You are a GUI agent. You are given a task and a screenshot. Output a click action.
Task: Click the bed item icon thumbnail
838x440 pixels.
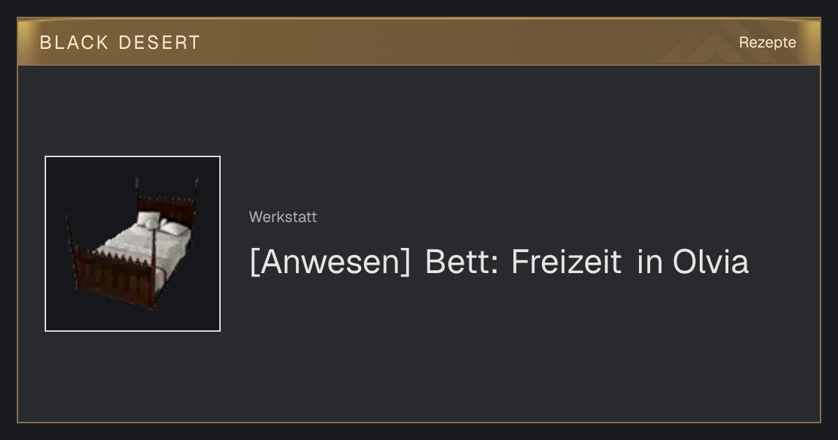coord(133,244)
